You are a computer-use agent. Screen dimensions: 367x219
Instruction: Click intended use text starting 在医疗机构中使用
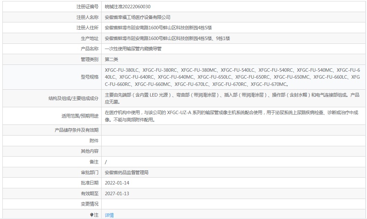[x=232, y=116]
